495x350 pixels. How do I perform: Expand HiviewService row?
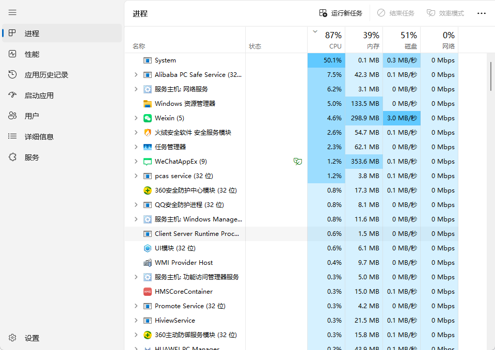coord(136,321)
